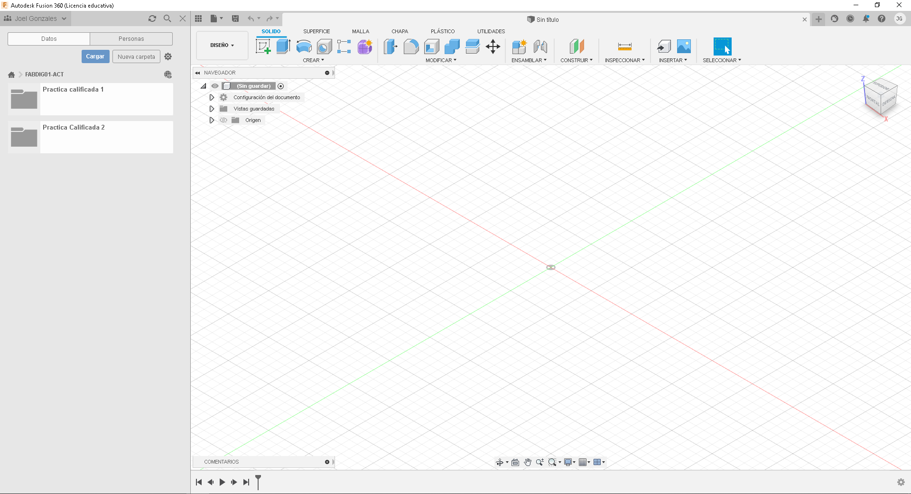911x494 pixels.
Task: Select the Revolve tool
Action: (x=304, y=47)
